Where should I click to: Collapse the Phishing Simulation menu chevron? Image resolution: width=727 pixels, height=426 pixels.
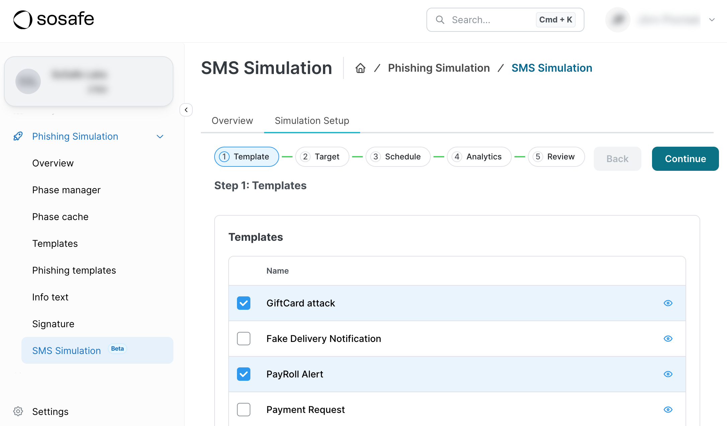click(160, 137)
